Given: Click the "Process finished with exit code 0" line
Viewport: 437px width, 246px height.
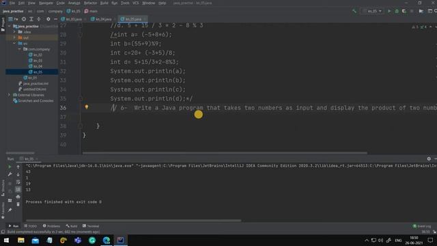Looking at the screenshot, I should pyautogui.click(x=64, y=202).
